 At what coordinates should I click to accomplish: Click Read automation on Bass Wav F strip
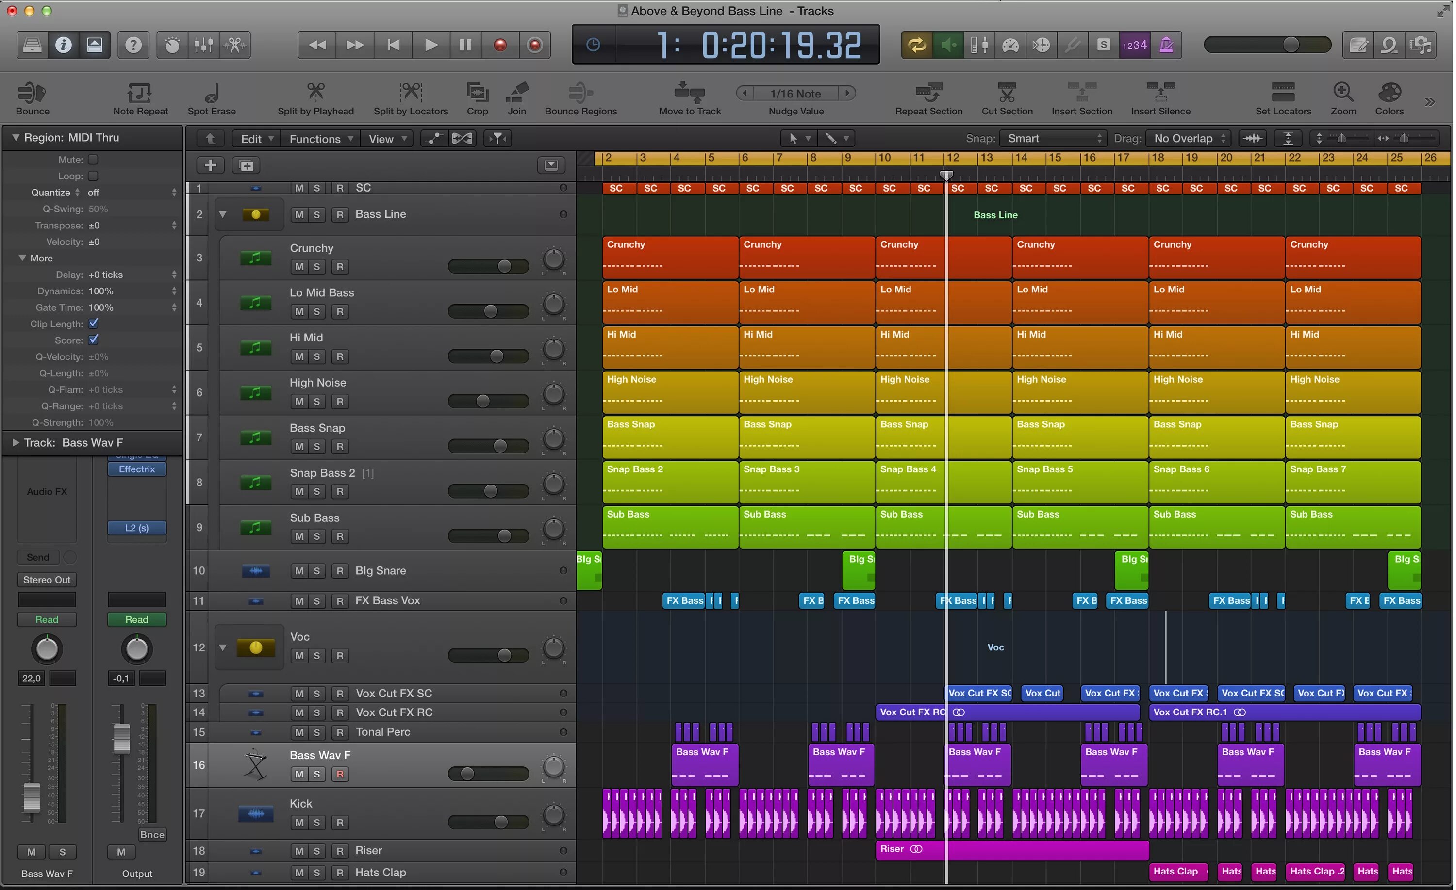47,619
